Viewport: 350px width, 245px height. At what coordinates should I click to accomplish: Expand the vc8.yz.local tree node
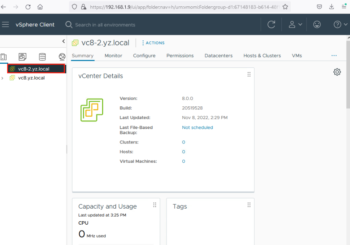coord(3,78)
